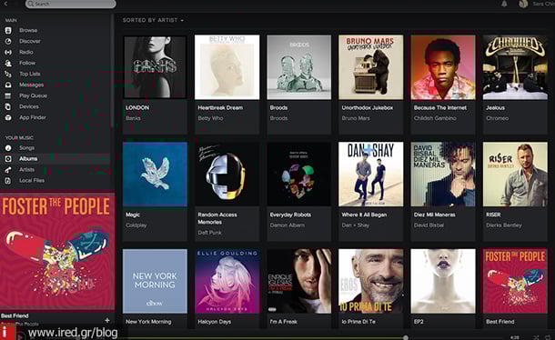The image size is (555, 340).
Task: Click artist name Betty Who
Action: click(x=210, y=118)
